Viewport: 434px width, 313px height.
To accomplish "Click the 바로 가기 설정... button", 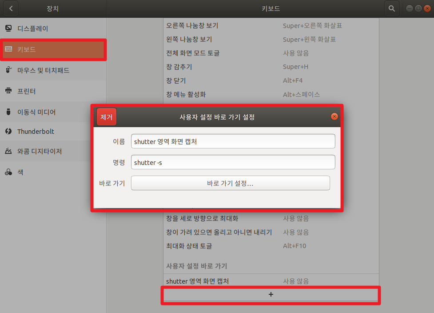I will tap(230, 183).
